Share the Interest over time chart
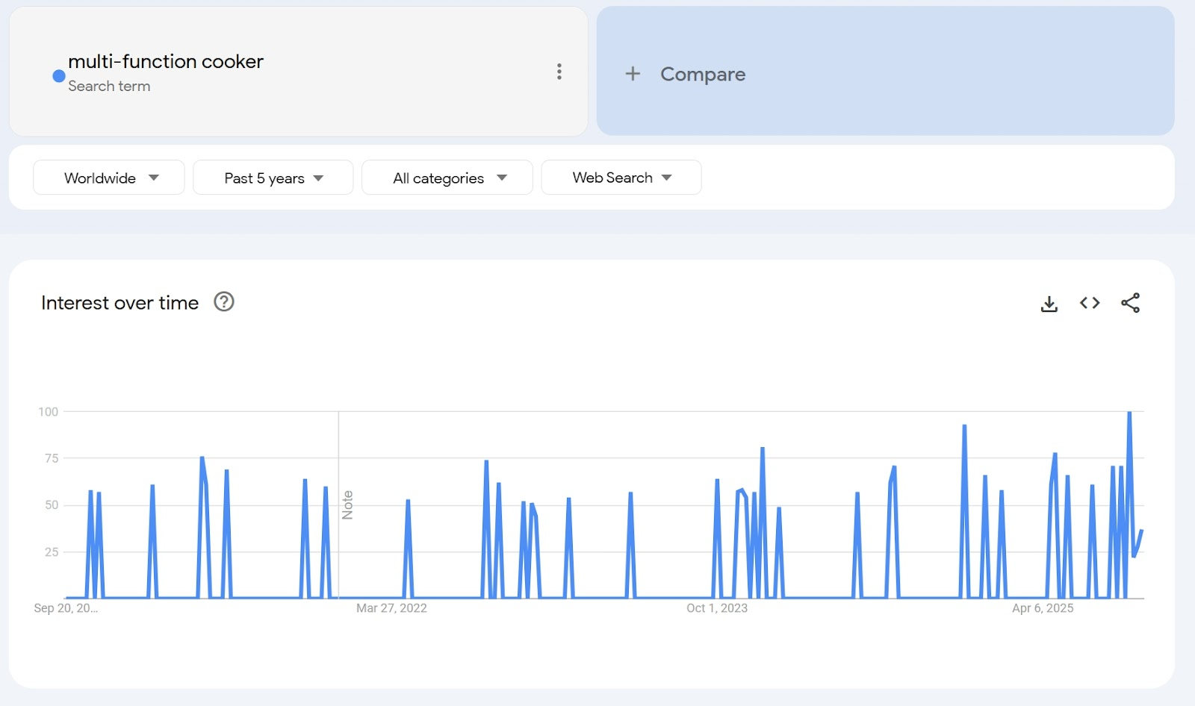Viewport: 1195px width, 706px height. pyautogui.click(x=1130, y=303)
